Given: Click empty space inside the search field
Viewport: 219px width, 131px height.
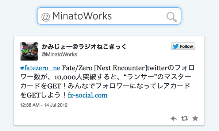Looking at the screenshot, I should pos(138,16).
